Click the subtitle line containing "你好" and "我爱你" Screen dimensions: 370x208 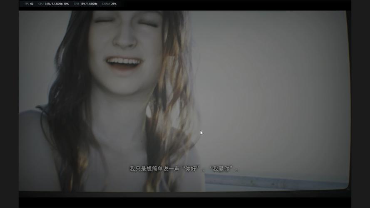click(x=184, y=169)
